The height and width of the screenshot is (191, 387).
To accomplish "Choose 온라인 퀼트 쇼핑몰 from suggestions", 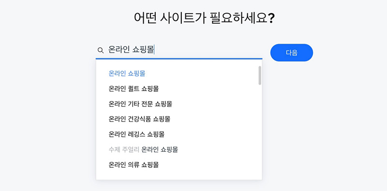I will click(179, 88).
